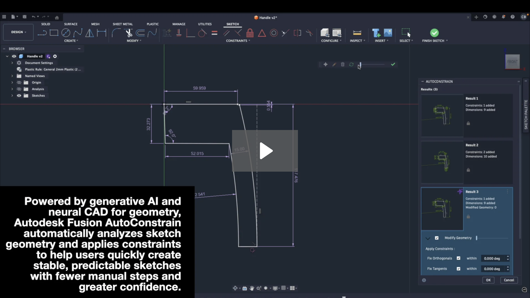The image size is (530, 298).
Task: Select the Trim scissors tool
Action: [128, 33]
